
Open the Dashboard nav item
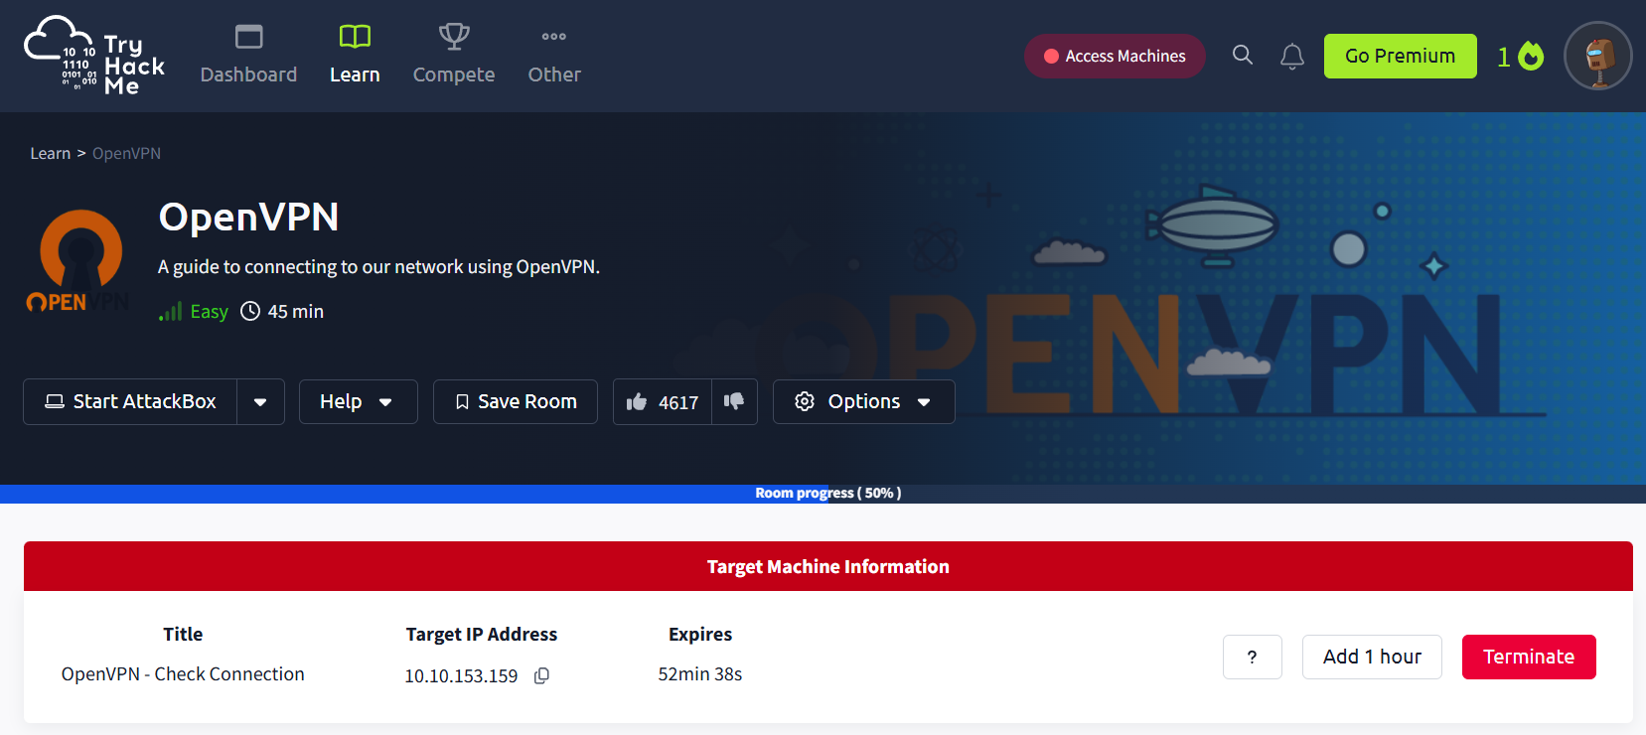click(x=248, y=56)
